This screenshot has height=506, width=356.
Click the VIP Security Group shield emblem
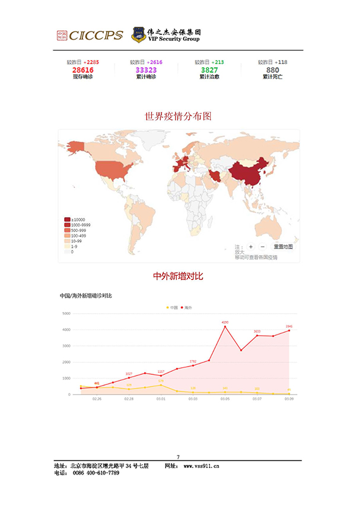point(138,34)
